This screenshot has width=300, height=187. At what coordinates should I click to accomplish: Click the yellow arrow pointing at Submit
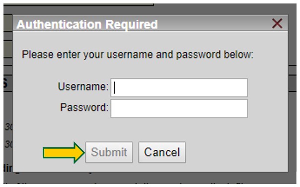64,153
